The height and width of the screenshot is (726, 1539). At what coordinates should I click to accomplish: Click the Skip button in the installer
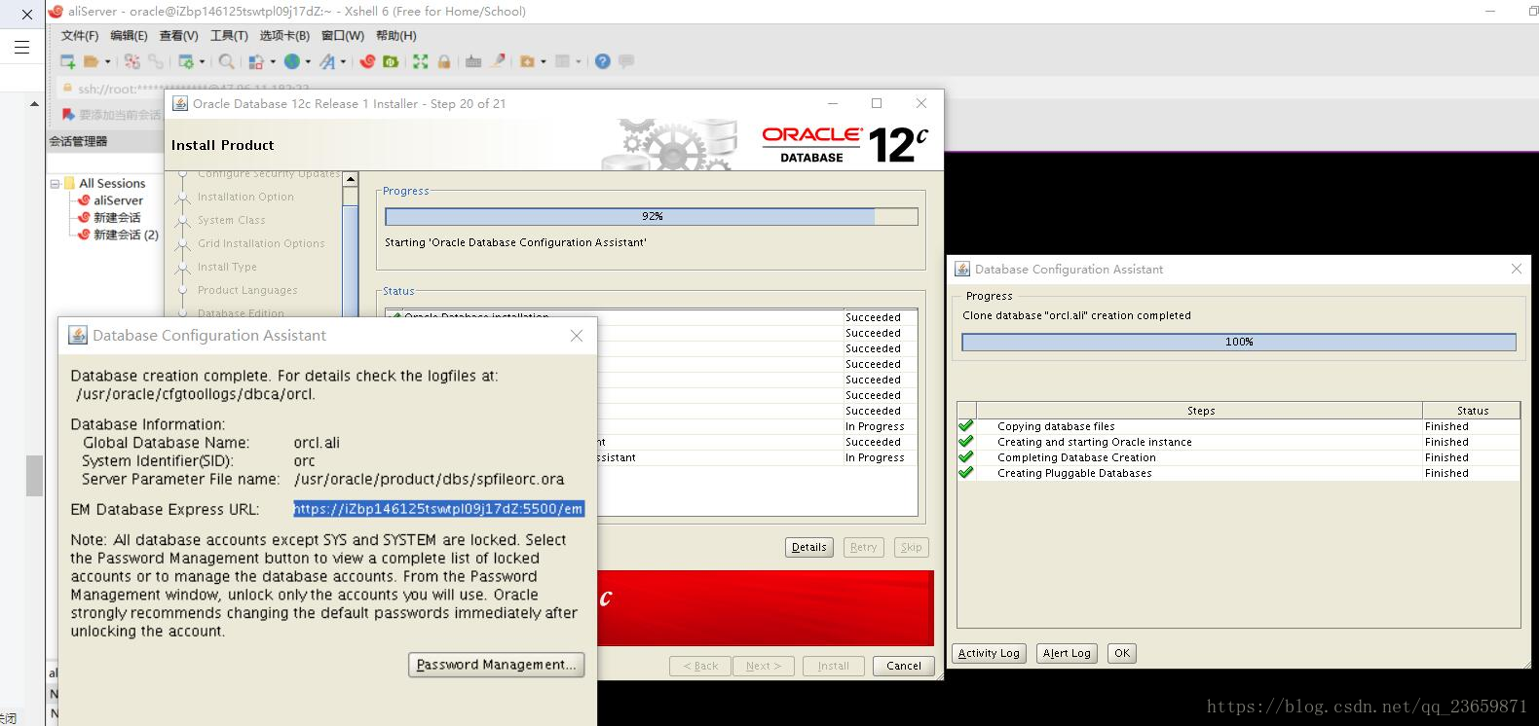[912, 547]
